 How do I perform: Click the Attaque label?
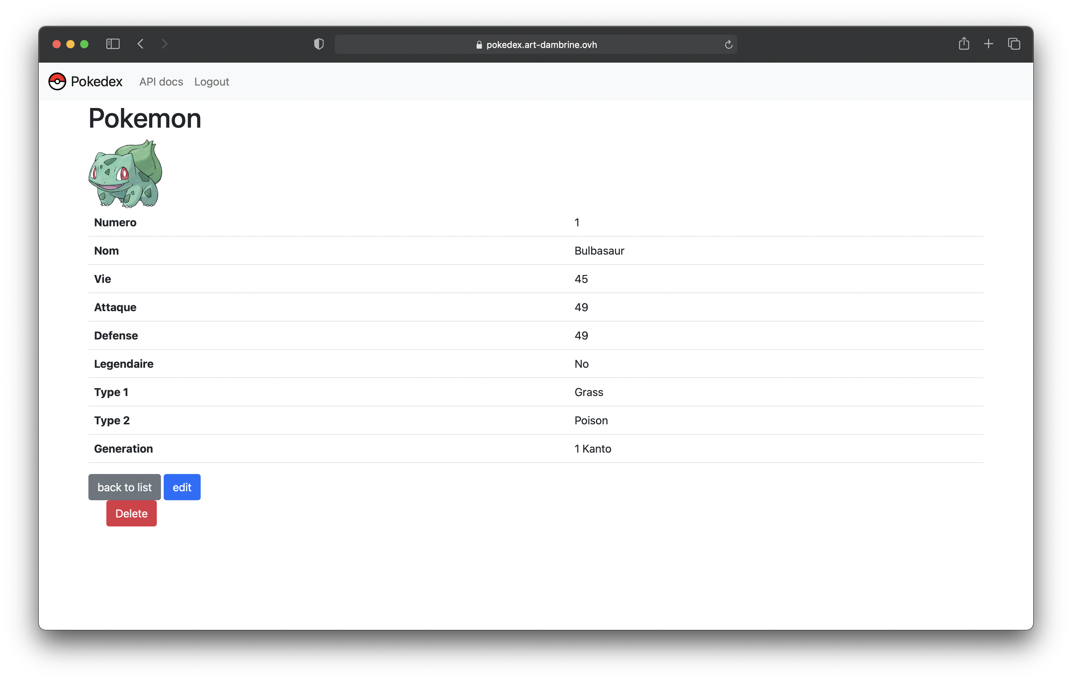(x=115, y=307)
